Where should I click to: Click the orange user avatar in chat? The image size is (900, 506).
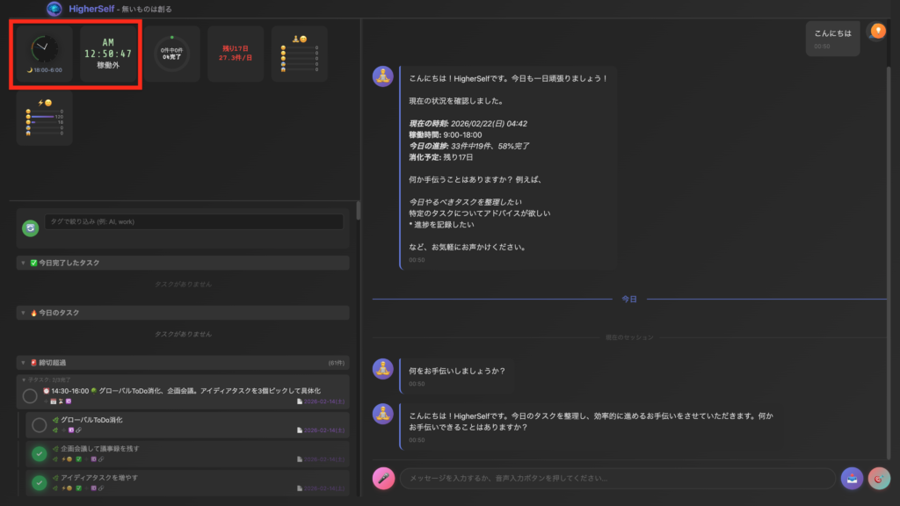[x=876, y=32]
